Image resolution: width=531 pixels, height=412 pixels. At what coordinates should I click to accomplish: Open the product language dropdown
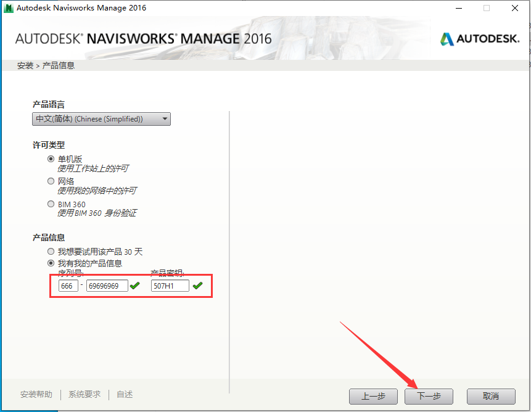(x=101, y=119)
